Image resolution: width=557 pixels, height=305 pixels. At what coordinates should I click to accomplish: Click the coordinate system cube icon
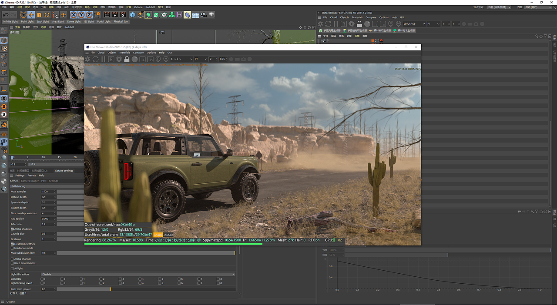click(x=97, y=15)
